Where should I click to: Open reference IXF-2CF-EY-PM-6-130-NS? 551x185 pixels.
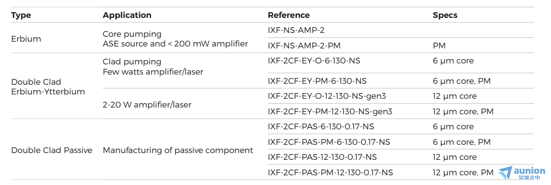317,81
